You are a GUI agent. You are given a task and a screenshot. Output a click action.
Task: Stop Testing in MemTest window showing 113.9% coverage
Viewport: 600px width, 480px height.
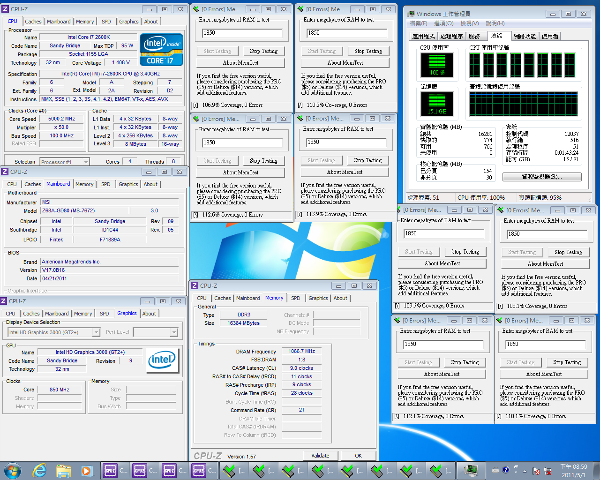tap(367, 160)
